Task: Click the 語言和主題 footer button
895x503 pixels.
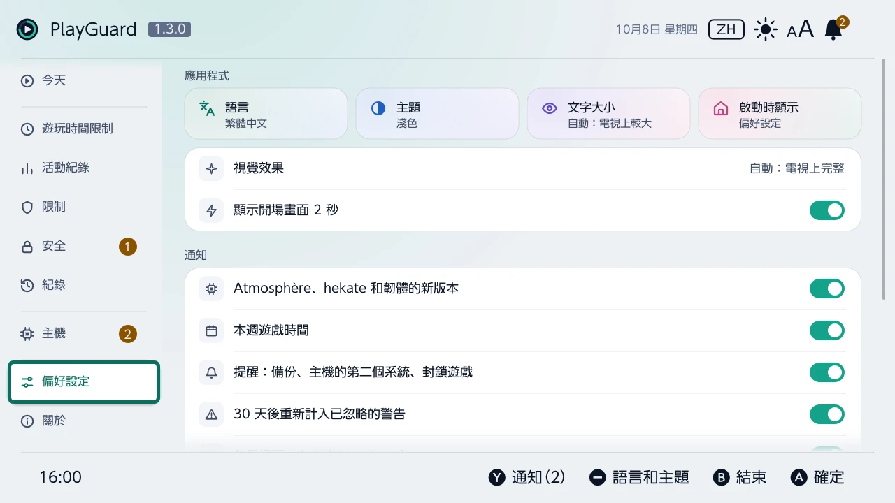Action: (x=639, y=477)
